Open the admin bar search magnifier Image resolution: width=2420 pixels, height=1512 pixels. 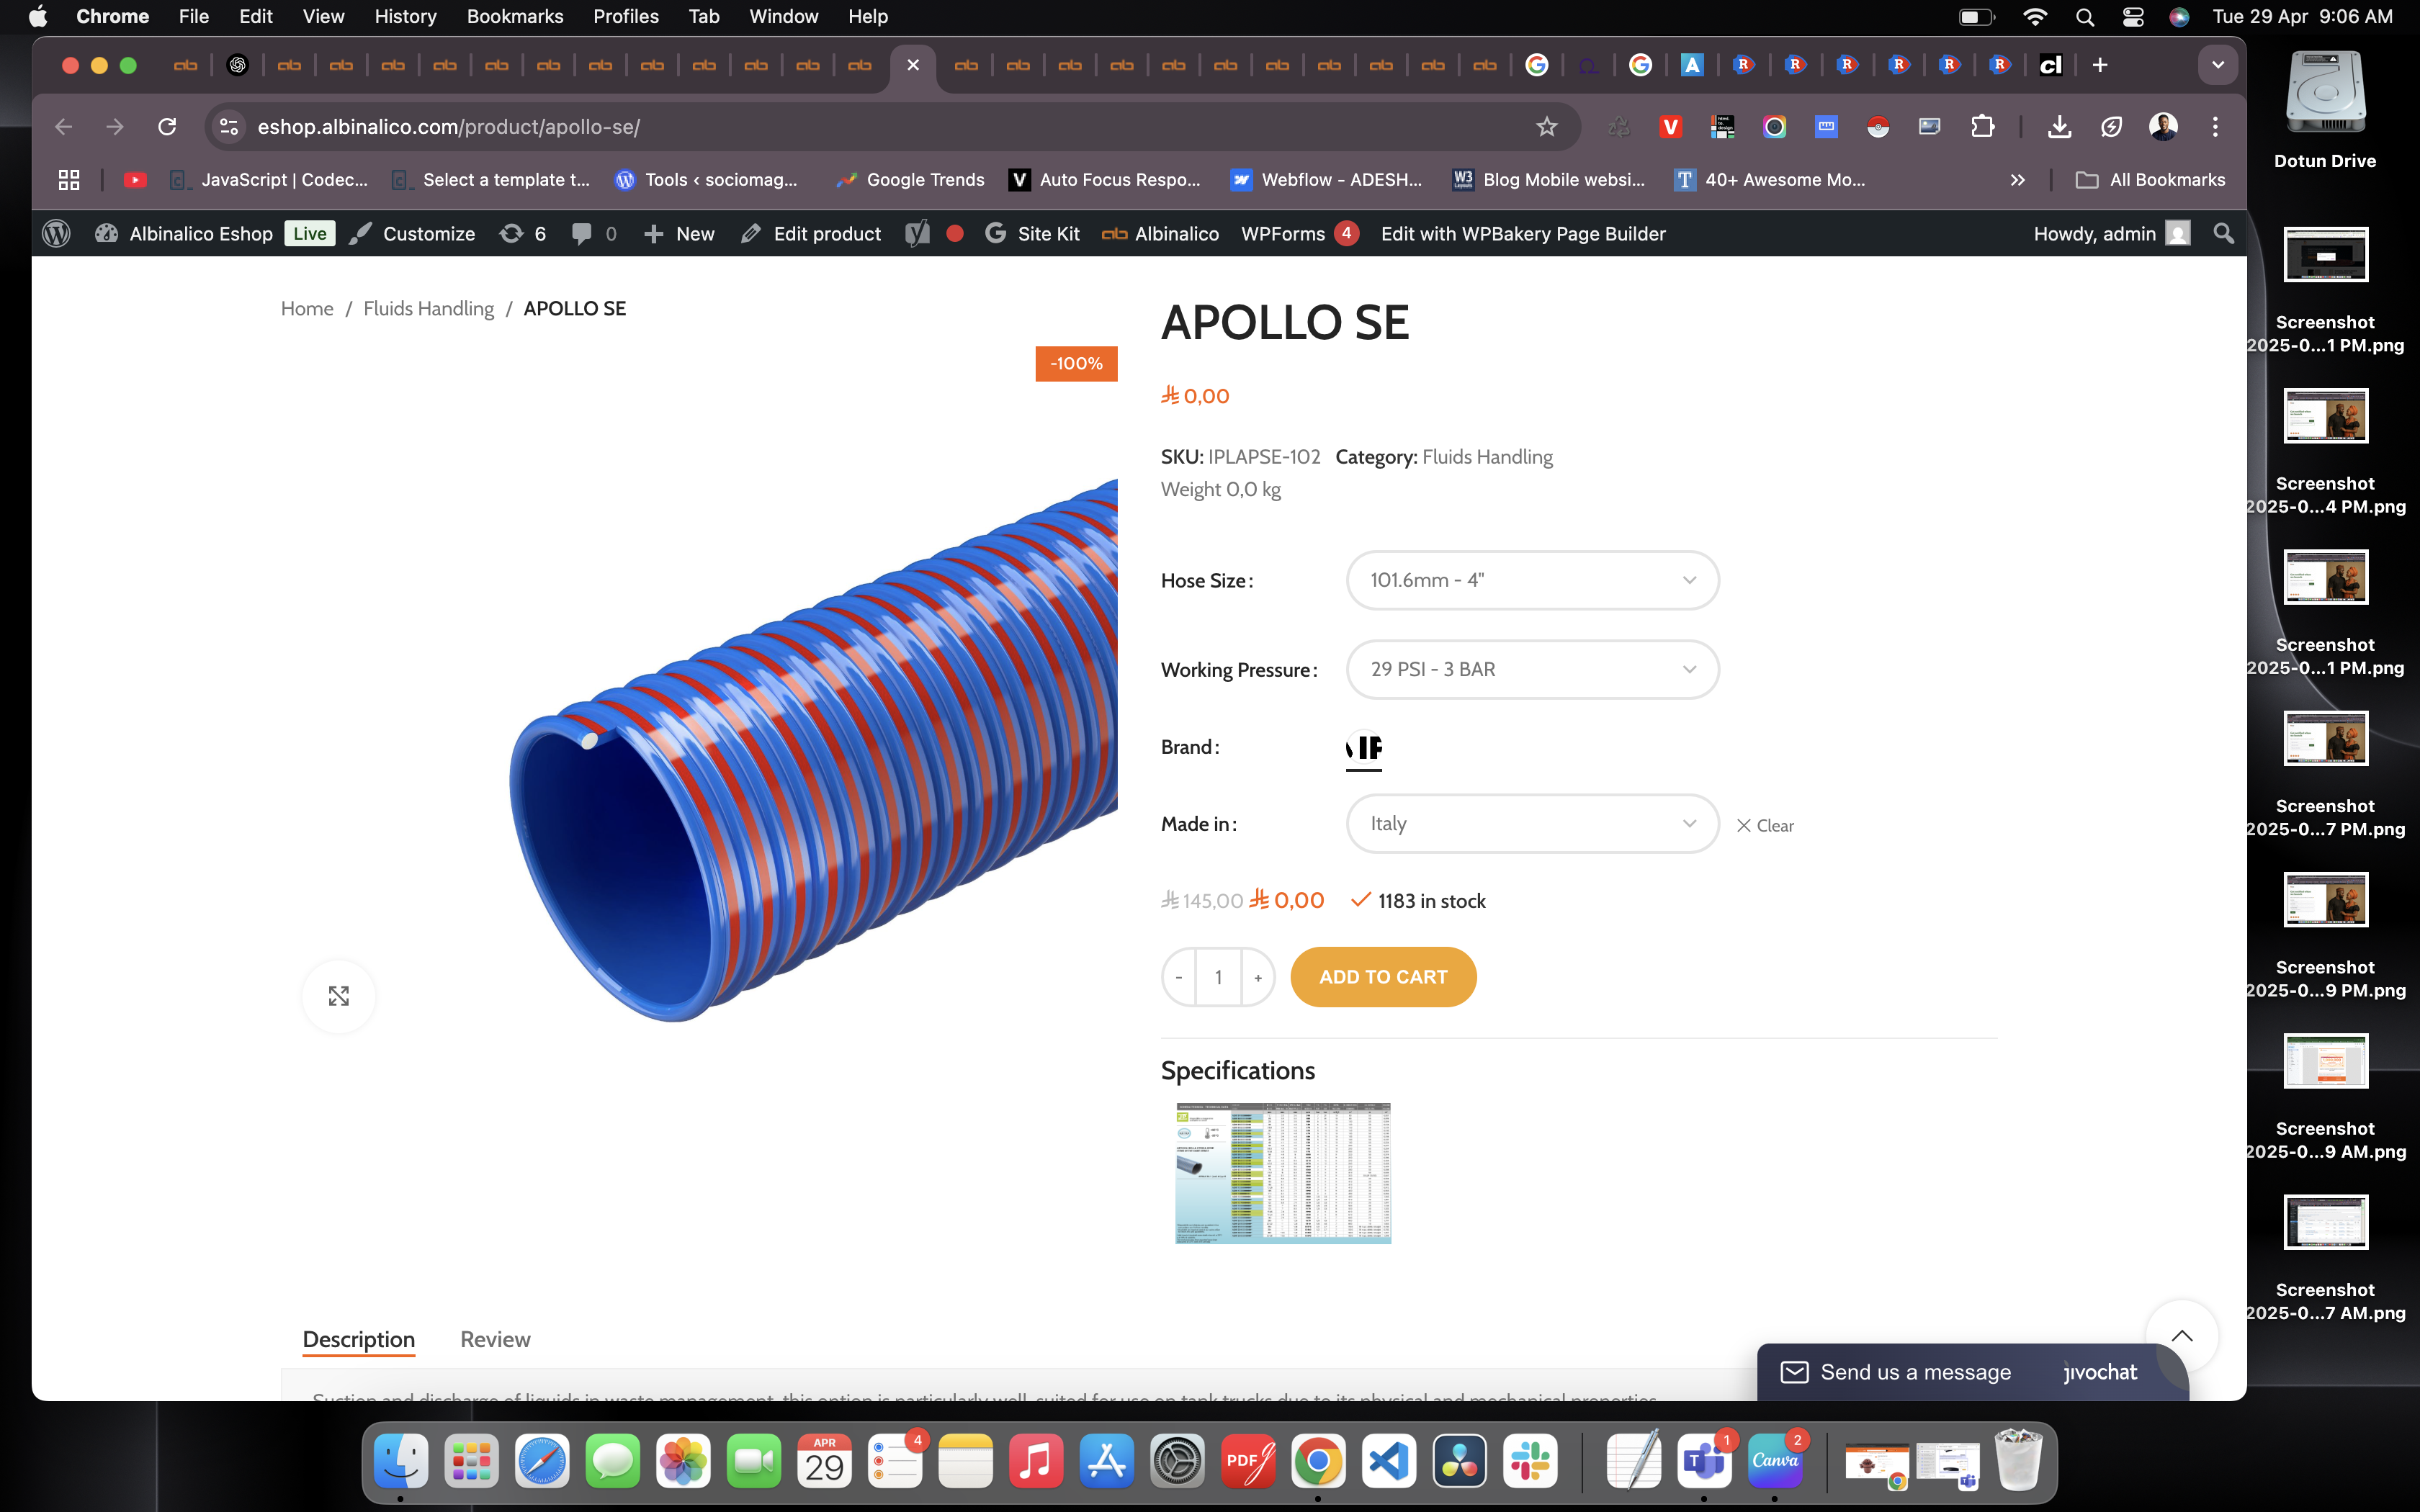pyautogui.click(x=2223, y=233)
